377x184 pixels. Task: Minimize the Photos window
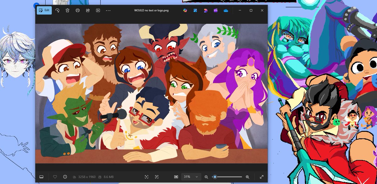[240, 10]
